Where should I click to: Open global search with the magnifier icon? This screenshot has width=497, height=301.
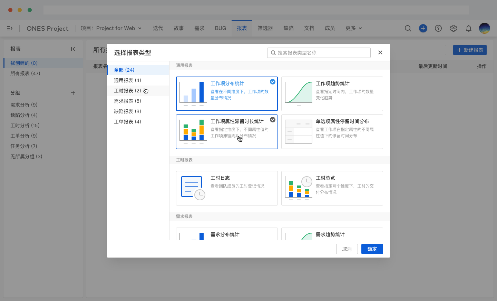click(408, 28)
